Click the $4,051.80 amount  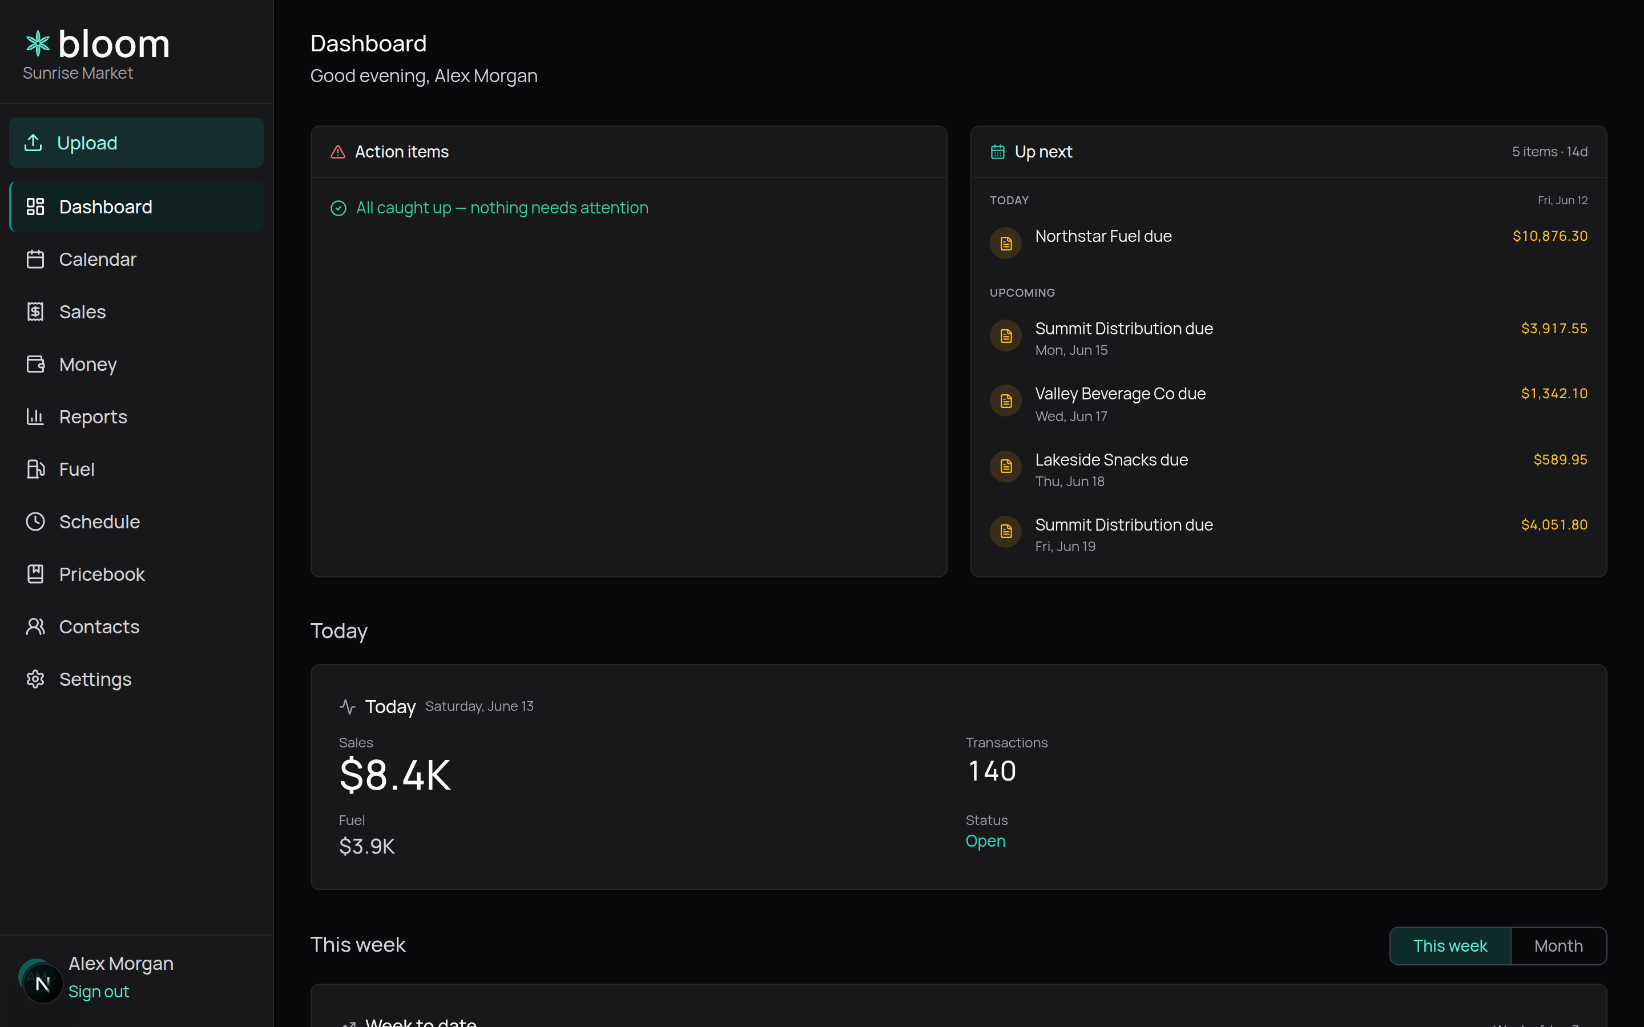1554,524
